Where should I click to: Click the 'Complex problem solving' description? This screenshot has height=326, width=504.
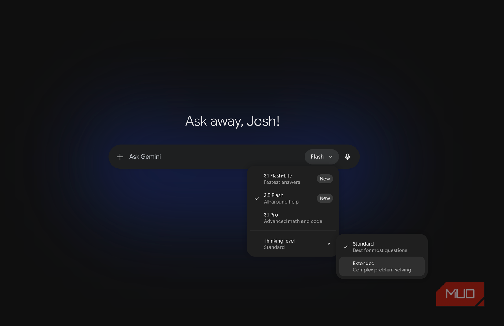tap(382, 270)
